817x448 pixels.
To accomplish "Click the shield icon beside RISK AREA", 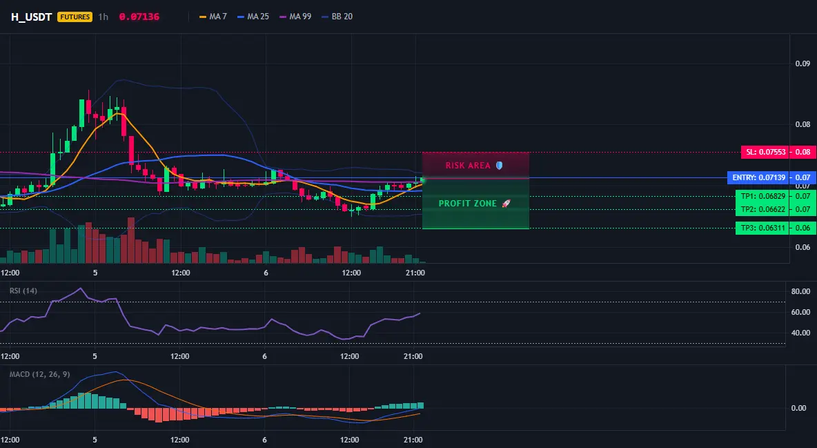I will pyautogui.click(x=499, y=166).
